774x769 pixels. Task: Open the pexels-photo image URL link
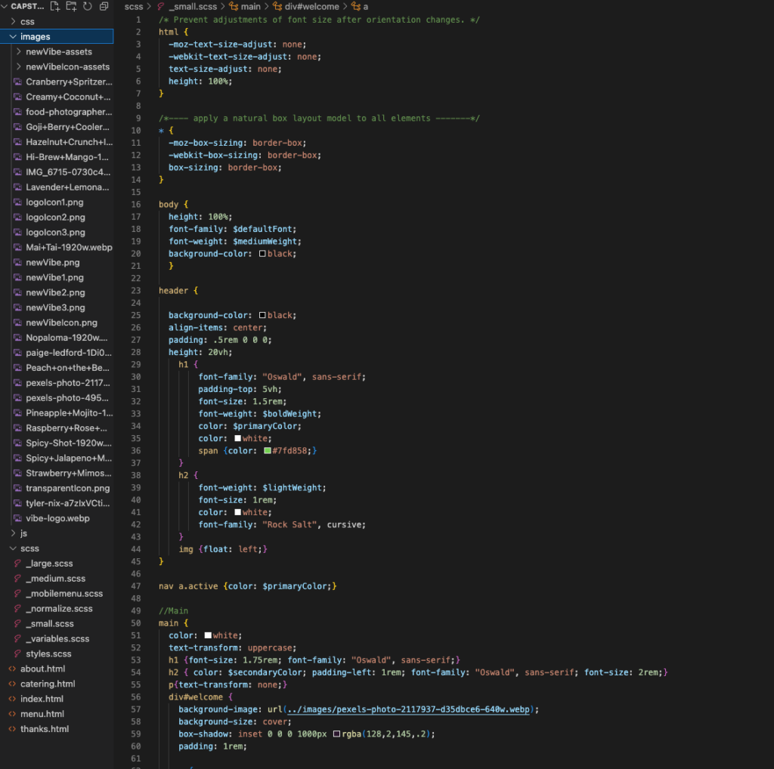pyautogui.click(x=407, y=709)
